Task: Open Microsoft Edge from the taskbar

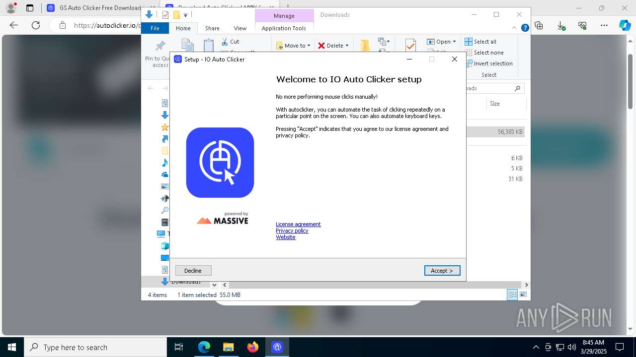Action: [x=204, y=347]
